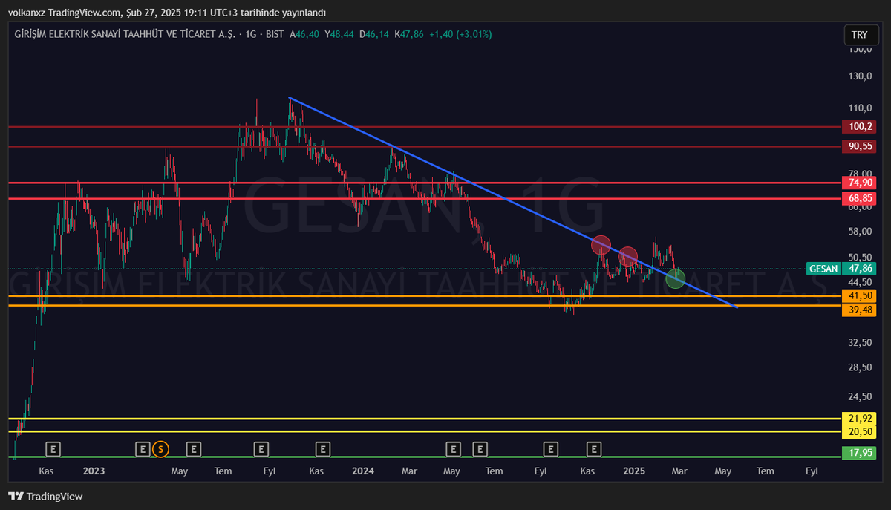Click the 68,85 red price label

pyautogui.click(x=859, y=199)
